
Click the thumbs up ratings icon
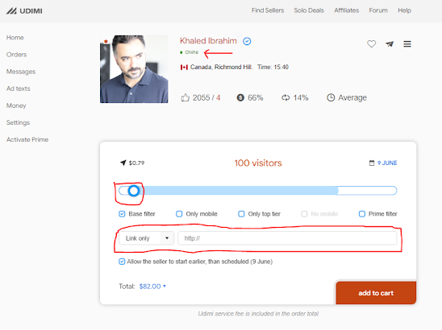(185, 97)
